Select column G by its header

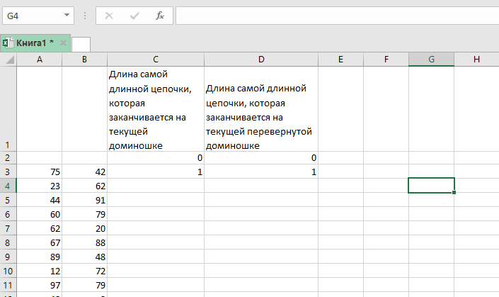[431, 60]
